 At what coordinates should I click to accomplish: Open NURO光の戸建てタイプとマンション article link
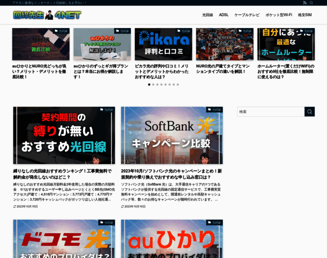[223, 69]
